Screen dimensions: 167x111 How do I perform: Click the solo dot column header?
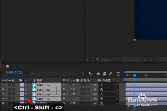pyautogui.click(x=10, y=80)
